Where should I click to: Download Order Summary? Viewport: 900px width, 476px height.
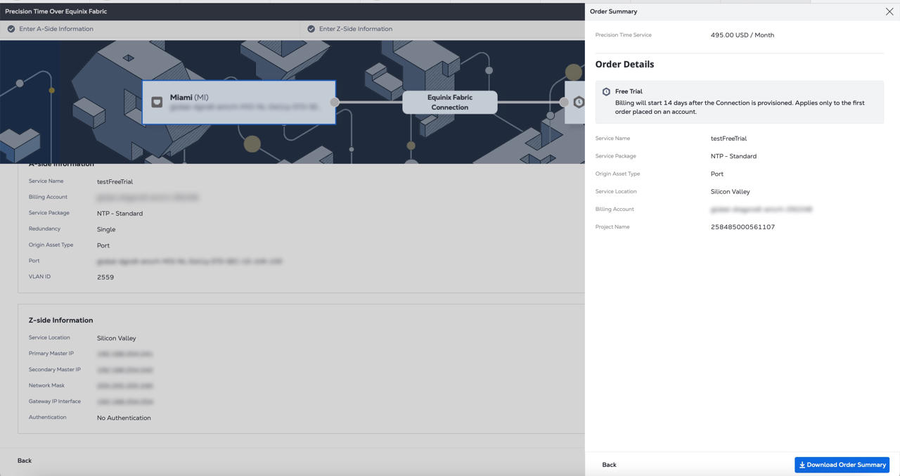tap(842, 465)
